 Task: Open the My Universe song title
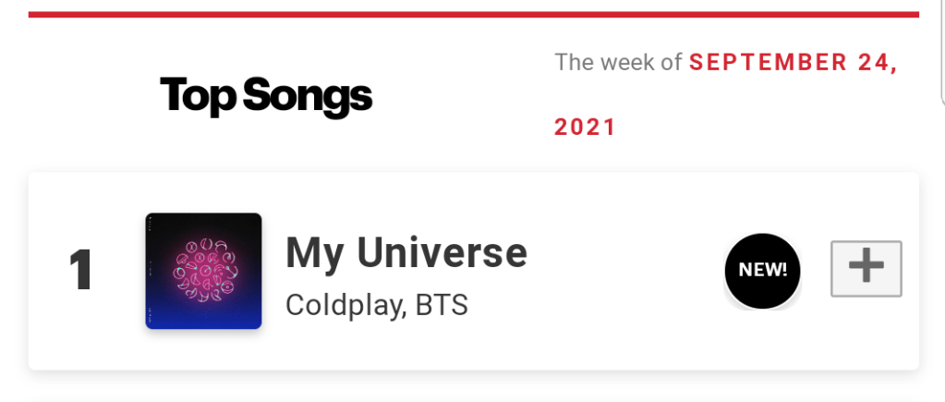point(406,252)
